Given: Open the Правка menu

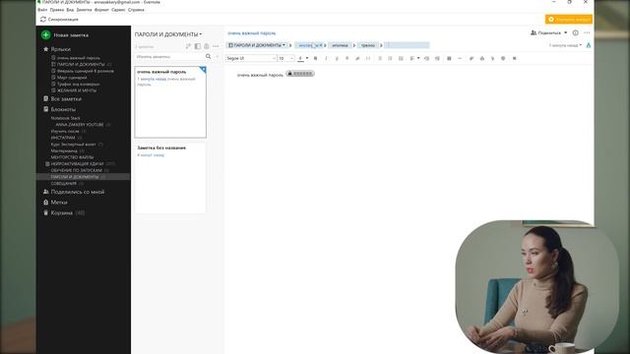Looking at the screenshot, I should pos(57,10).
